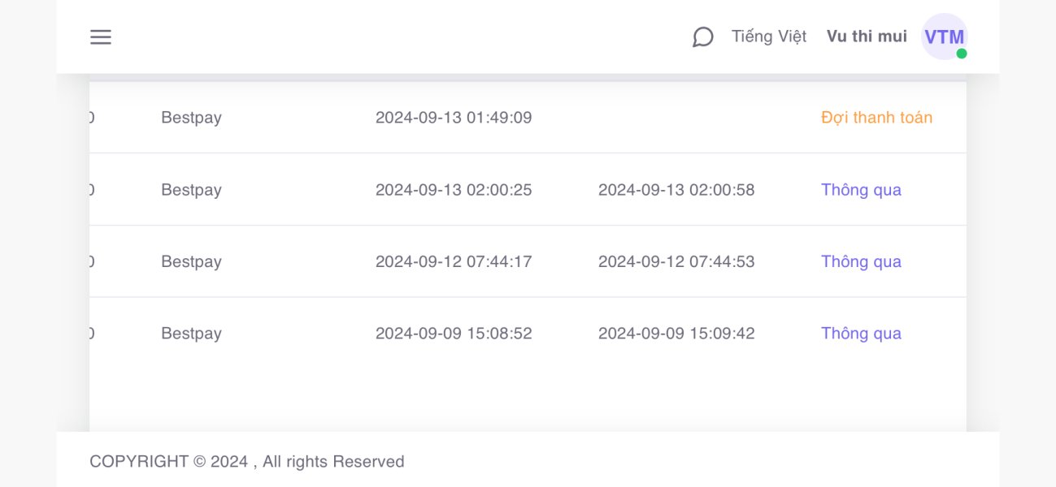Open the hamburger sidebar menu

tap(101, 37)
